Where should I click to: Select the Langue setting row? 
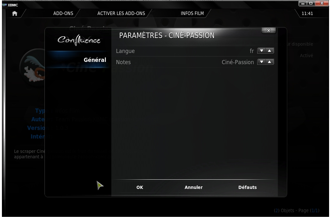pos(195,51)
